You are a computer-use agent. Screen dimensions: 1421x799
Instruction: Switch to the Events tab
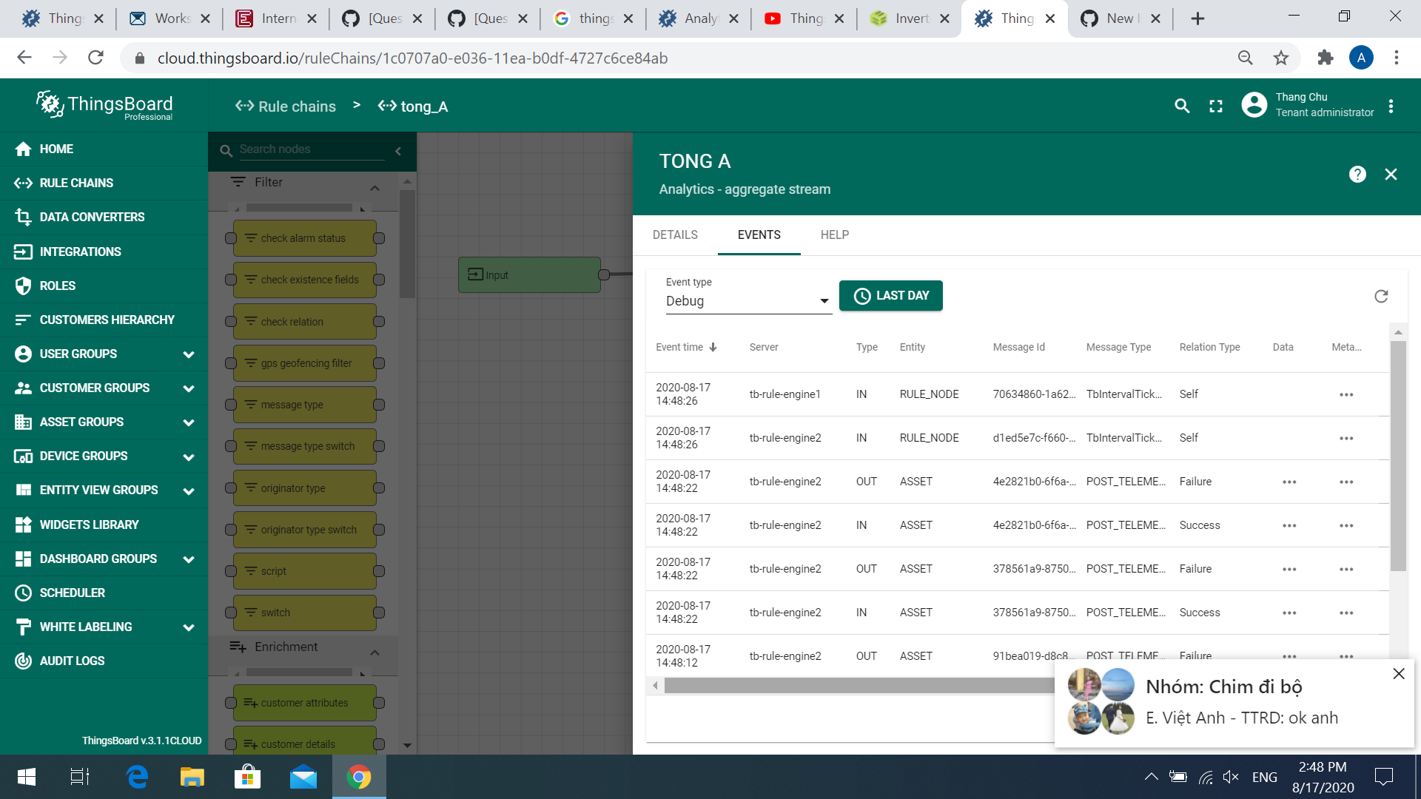point(759,235)
